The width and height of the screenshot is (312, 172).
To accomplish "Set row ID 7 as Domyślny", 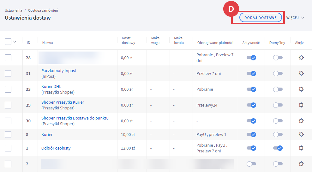I will (x=278, y=164).
